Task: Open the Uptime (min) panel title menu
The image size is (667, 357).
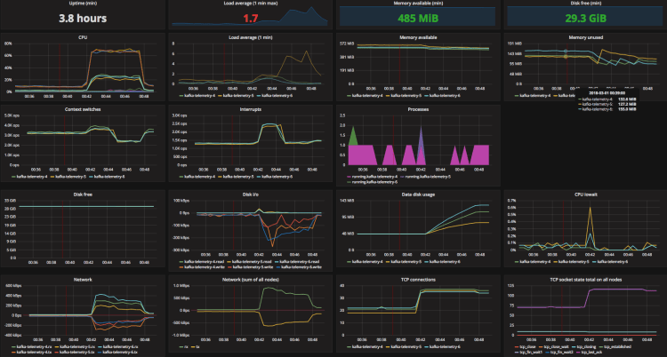Action: (x=82, y=3)
